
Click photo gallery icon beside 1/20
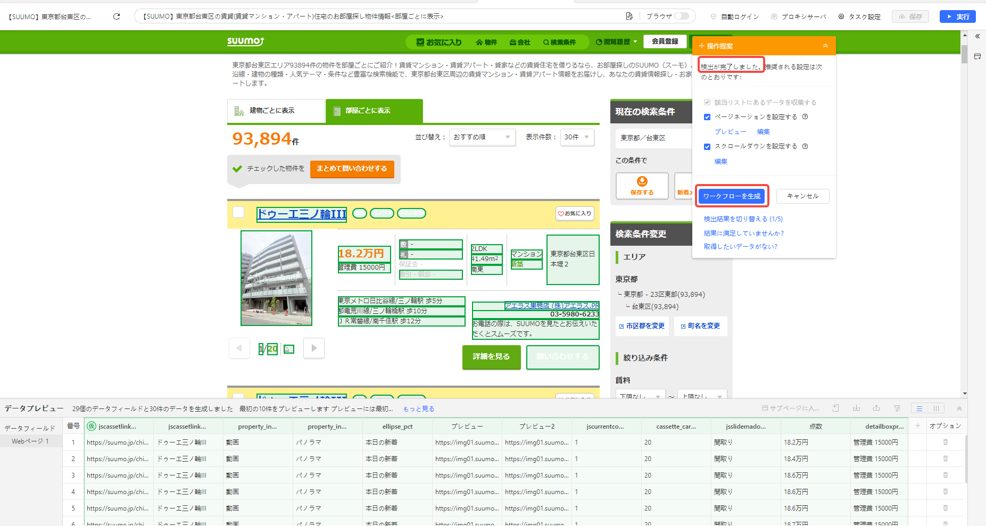[289, 349]
